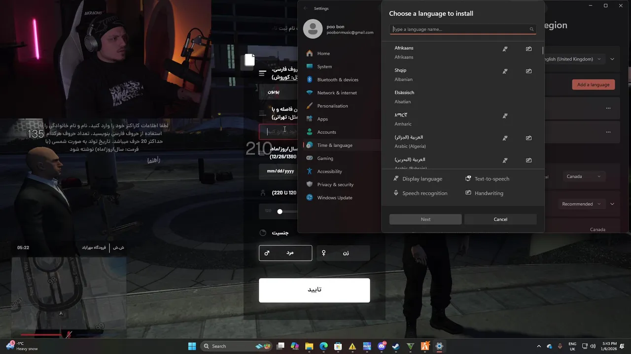Click the first name field containing پوبون
The width and height of the screenshot is (631, 354).
point(279,91)
